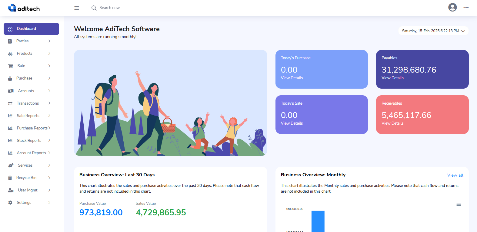This screenshot has width=477, height=232.
Task: Open the three-dot more options menu
Action: point(466,8)
